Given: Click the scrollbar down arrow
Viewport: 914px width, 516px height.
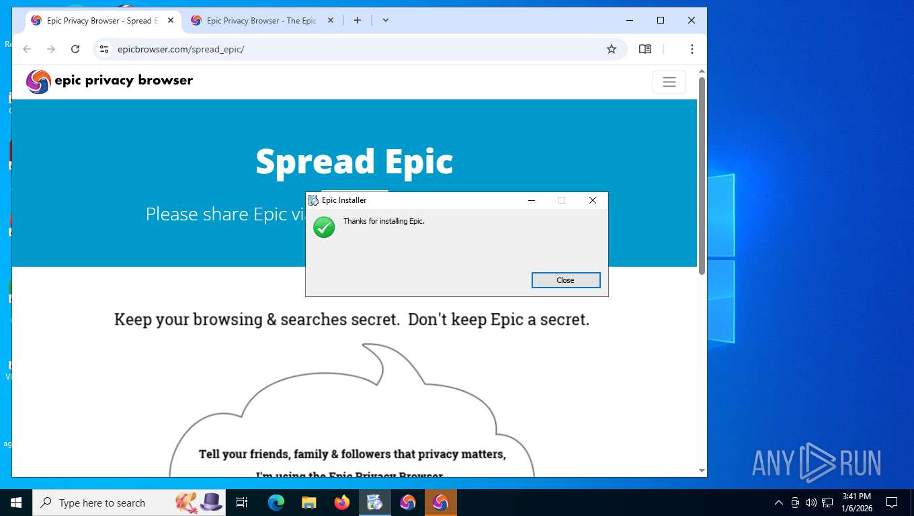Looking at the screenshot, I should coord(702,471).
